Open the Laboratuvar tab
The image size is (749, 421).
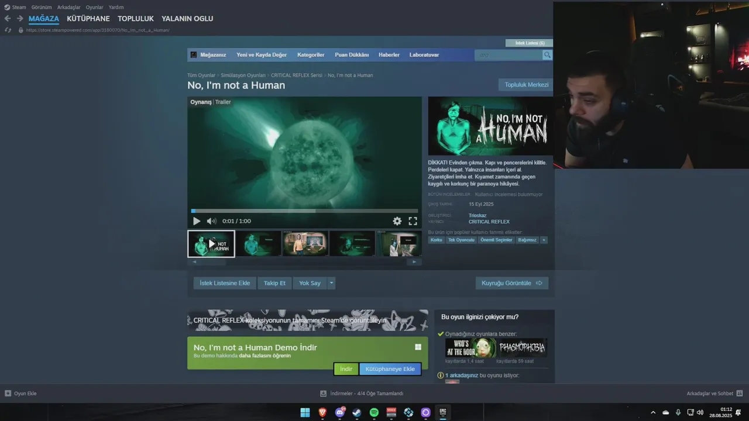[424, 55]
